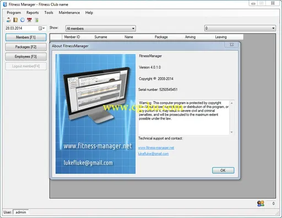Click the "Version 4.0.1.0" text
The width and height of the screenshot is (282, 218).
150,67
